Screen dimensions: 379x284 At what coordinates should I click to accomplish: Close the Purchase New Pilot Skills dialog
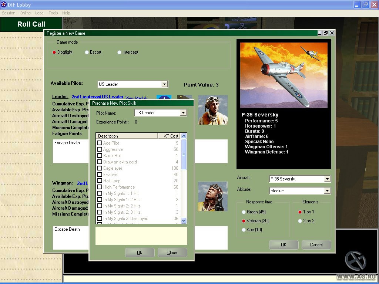tap(172, 252)
